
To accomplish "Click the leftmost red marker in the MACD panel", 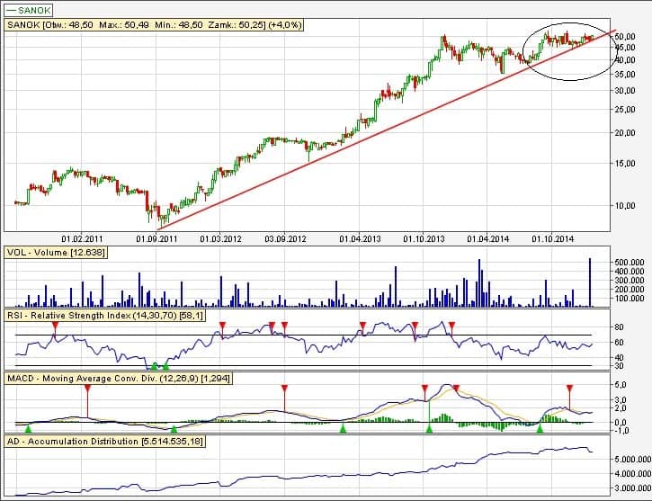I will (87, 390).
